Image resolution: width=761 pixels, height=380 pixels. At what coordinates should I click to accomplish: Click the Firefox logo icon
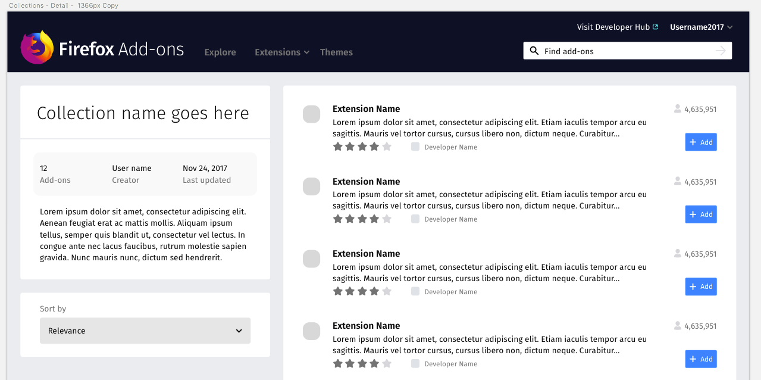click(x=37, y=48)
